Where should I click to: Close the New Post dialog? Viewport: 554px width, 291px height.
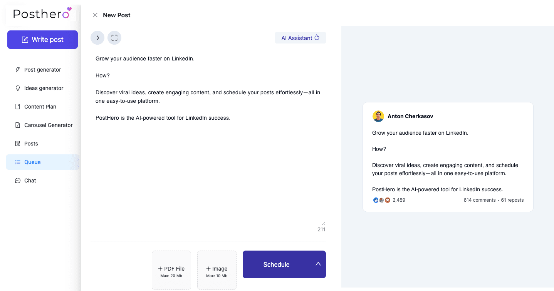click(95, 15)
